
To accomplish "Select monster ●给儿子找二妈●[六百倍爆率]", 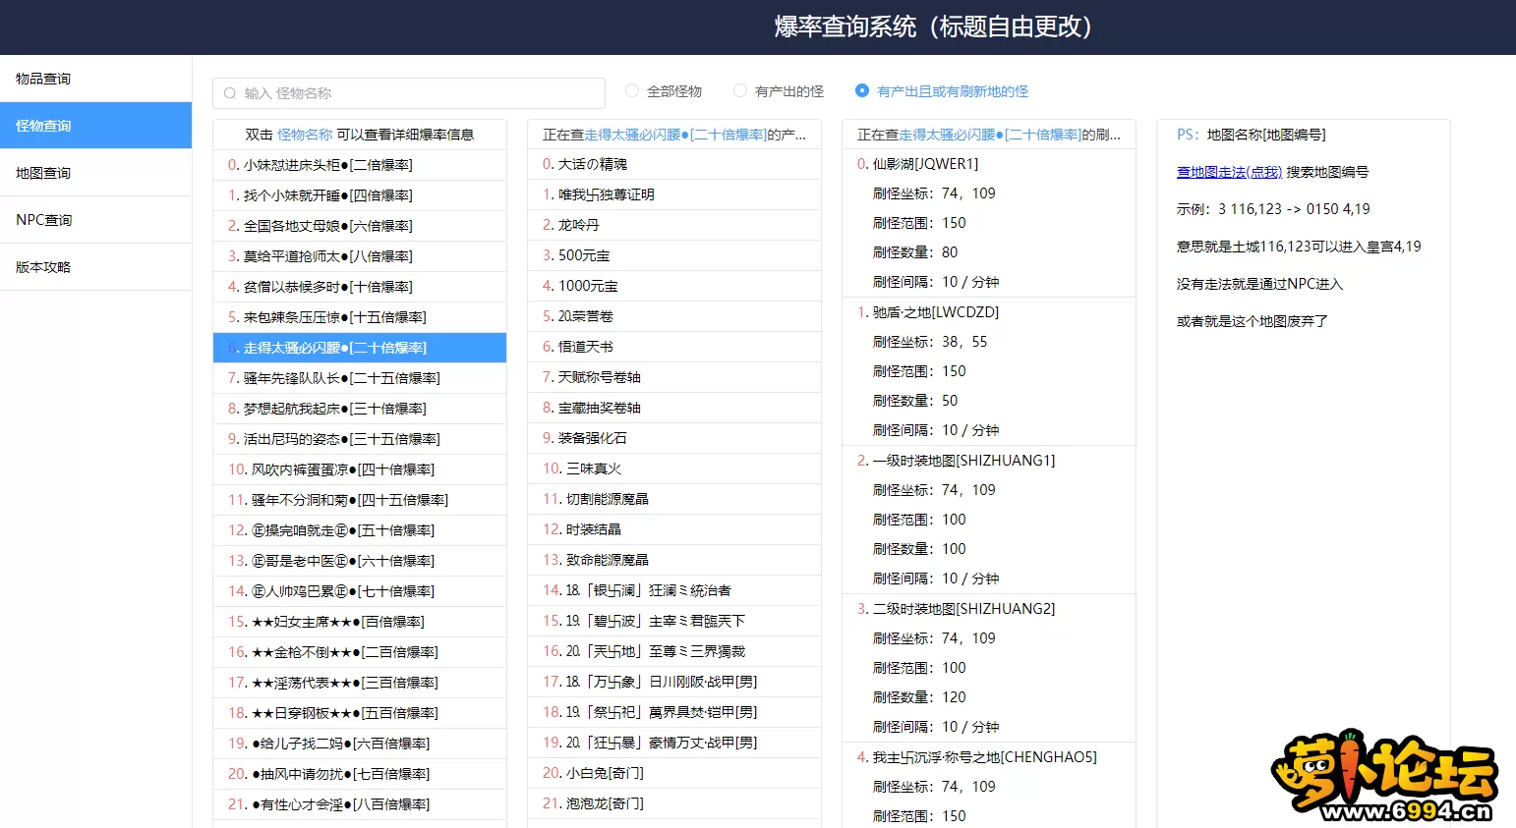I will [x=360, y=744].
